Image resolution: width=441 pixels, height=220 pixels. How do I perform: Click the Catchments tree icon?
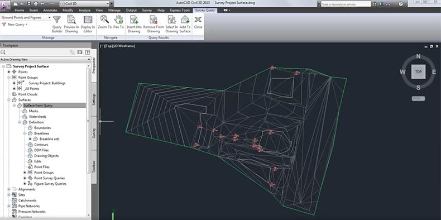pyautogui.click(x=15, y=200)
